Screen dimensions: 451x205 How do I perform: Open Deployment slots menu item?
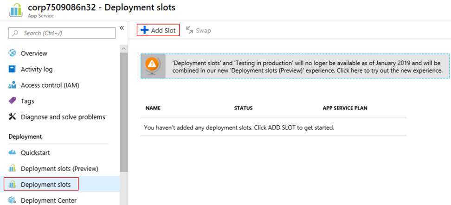click(45, 185)
